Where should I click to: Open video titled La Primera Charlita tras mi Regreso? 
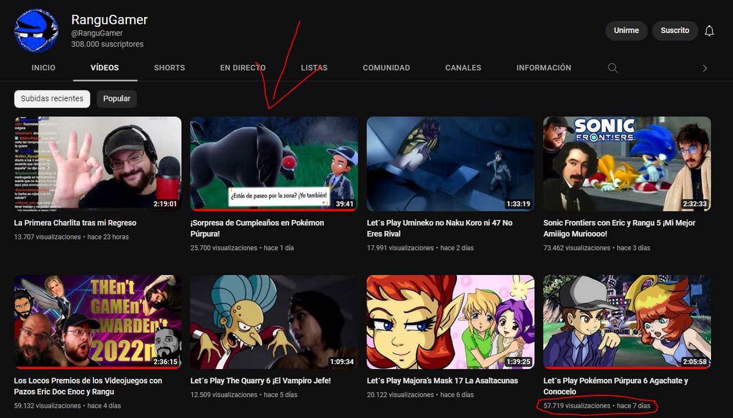pos(75,223)
